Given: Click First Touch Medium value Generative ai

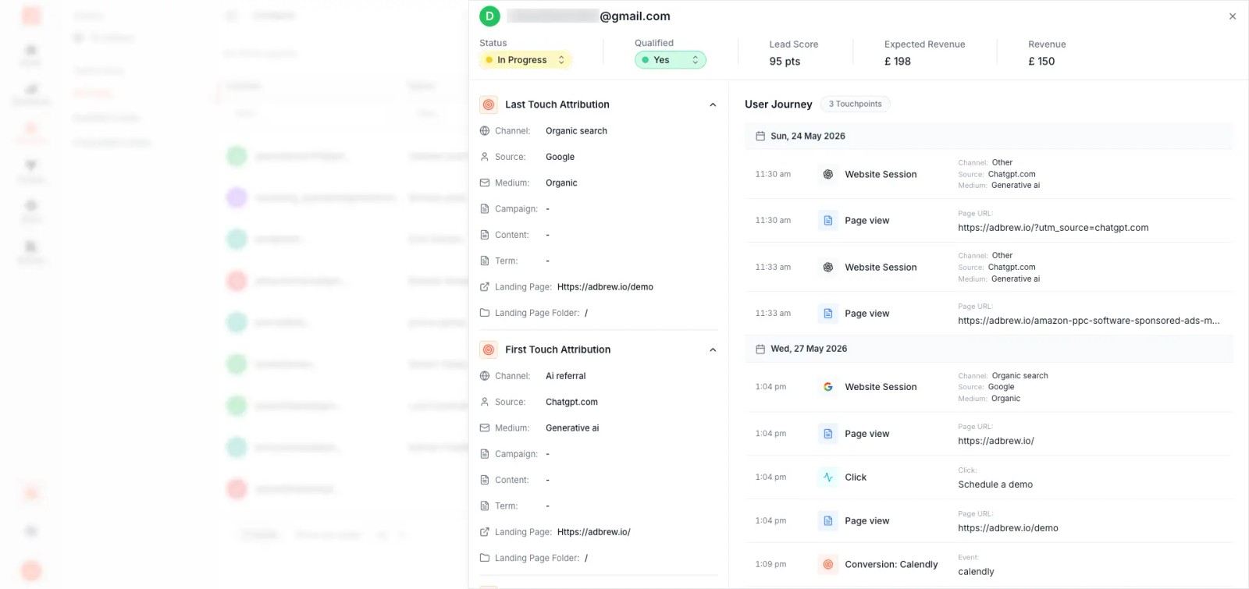Looking at the screenshot, I should point(572,428).
